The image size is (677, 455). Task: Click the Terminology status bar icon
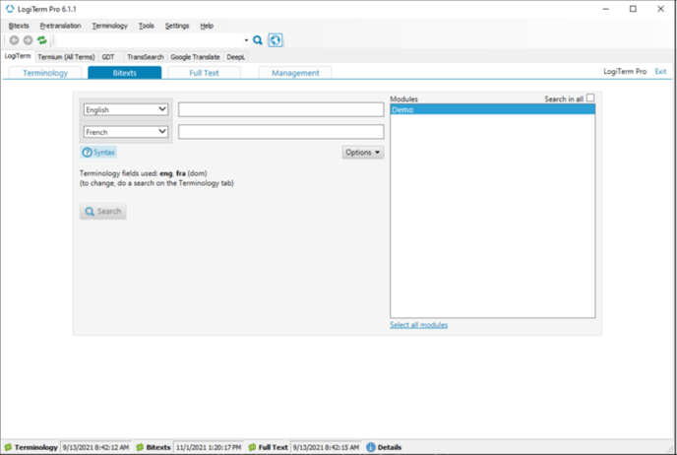point(8,447)
